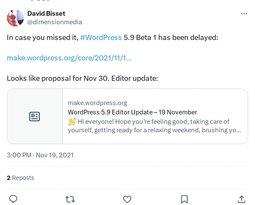
Task: Click the tweet text 'Looks like proposal for Nov 30'
Action: (x=57, y=79)
